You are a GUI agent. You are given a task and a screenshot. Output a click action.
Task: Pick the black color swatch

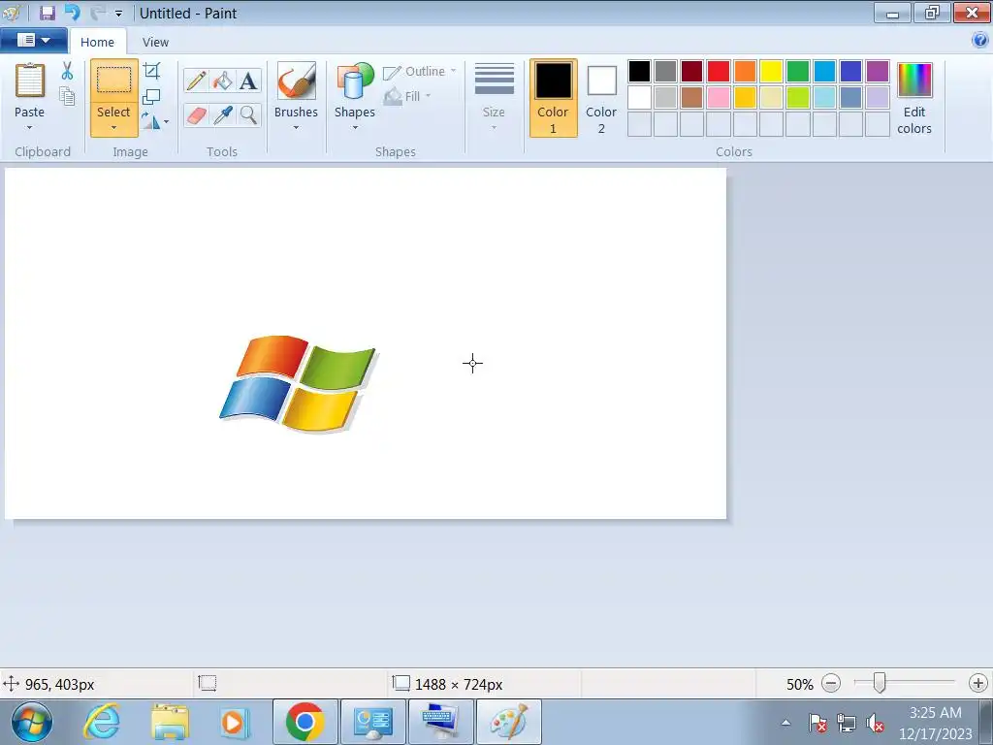pyautogui.click(x=639, y=71)
